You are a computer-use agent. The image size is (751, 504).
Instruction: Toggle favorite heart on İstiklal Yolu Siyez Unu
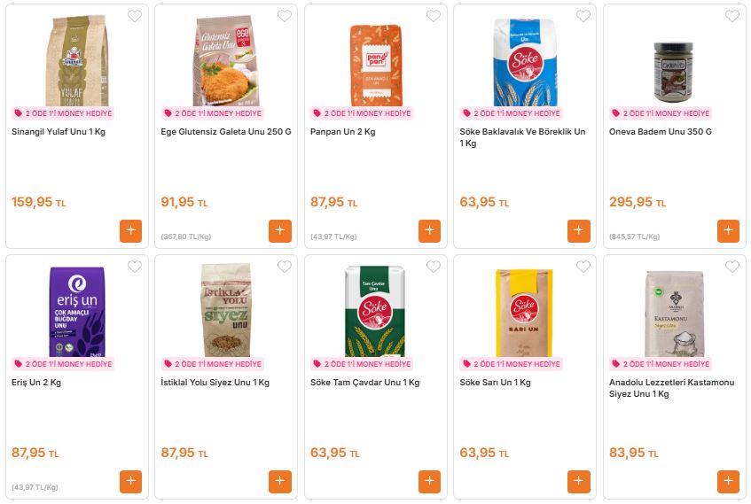pyautogui.click(x=284, y=267)
